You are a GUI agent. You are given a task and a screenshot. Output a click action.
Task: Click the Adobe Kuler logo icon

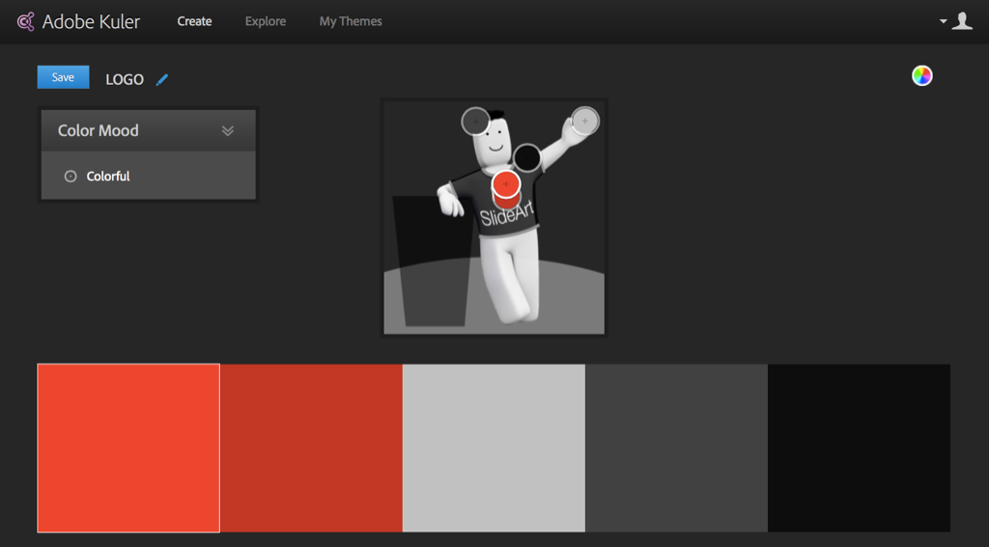tap(25, 21)
